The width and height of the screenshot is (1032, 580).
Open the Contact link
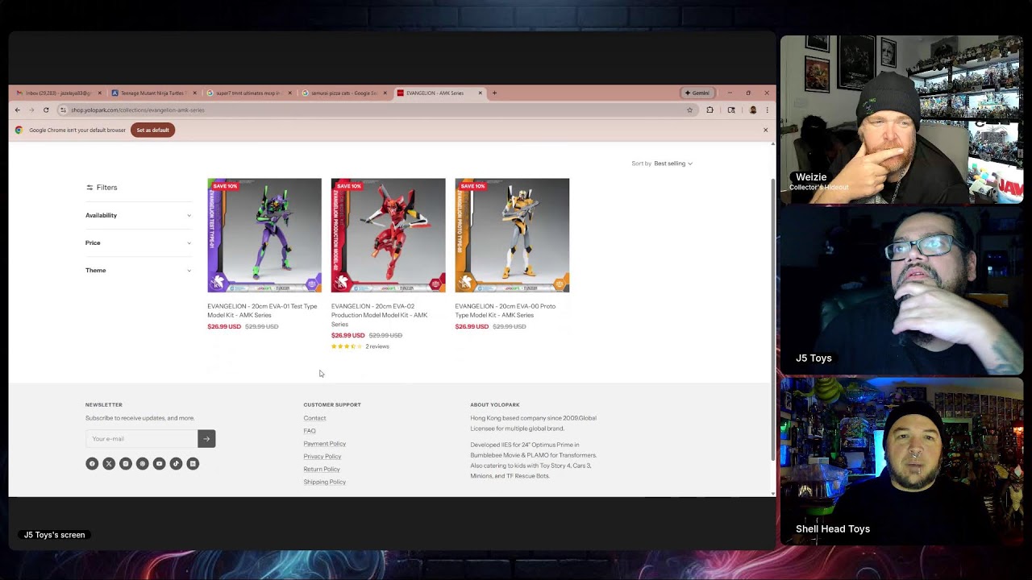(x=314, y=418)
